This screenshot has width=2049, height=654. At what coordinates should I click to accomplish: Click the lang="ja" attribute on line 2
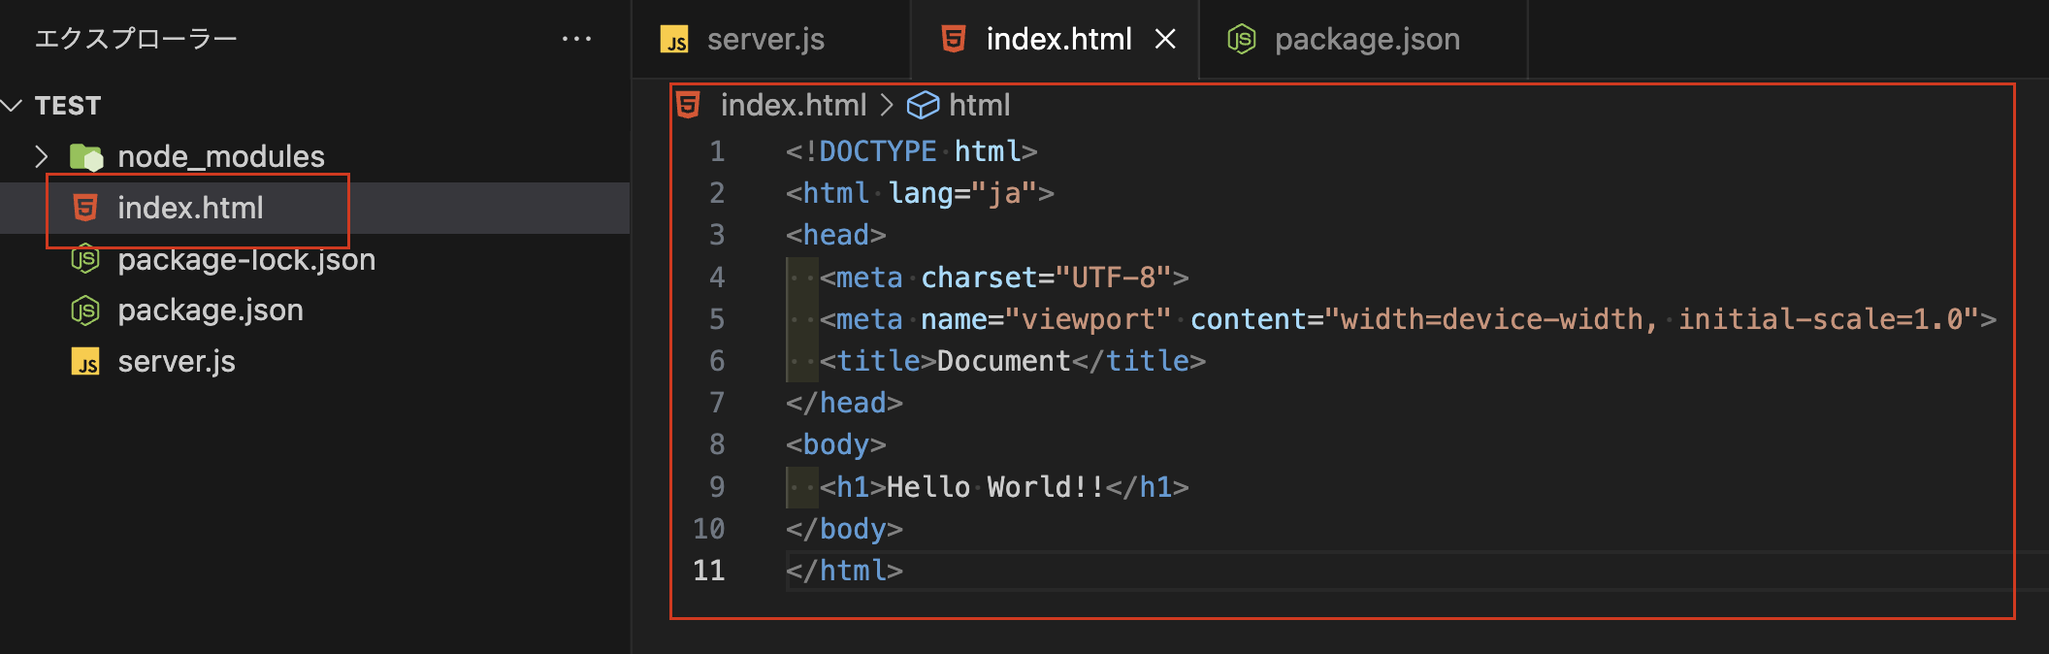coord(964,193)
